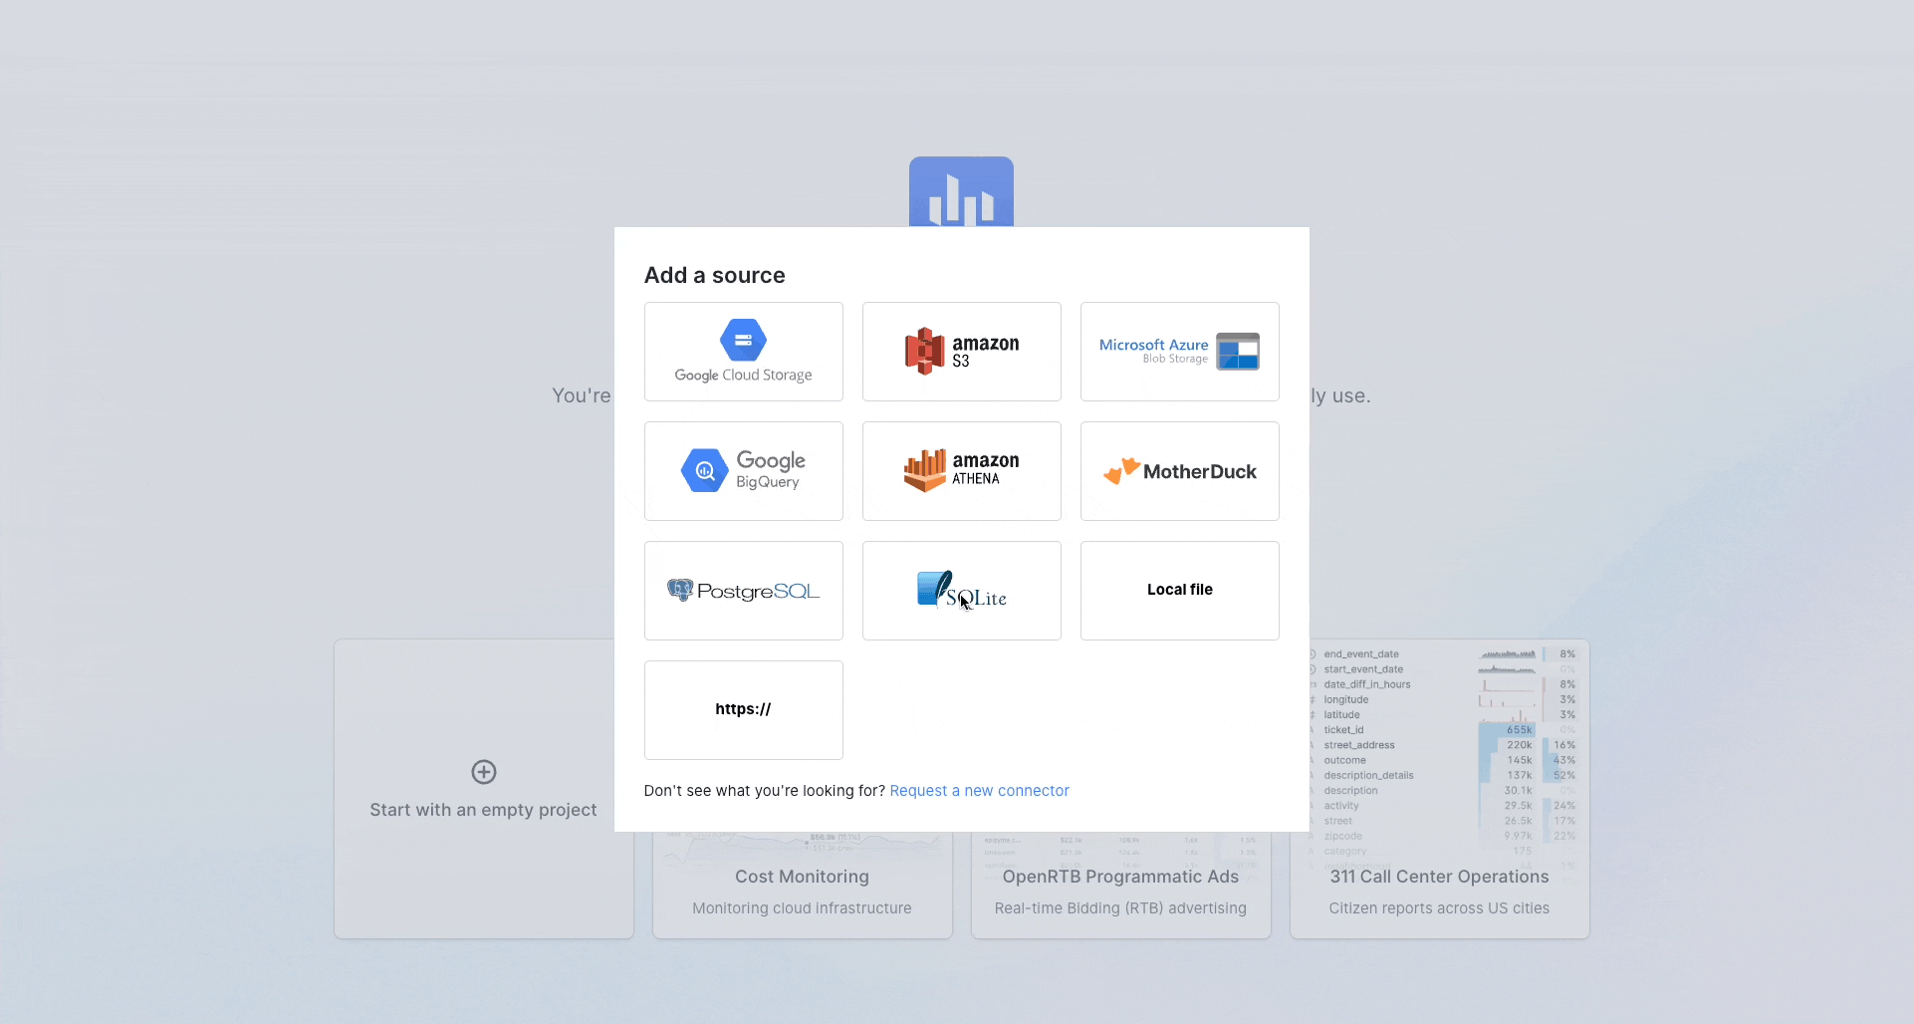This screenshot has height=1024, width=1914.
Task: Open OpenRTB Programmatic Ads example
Action: (1120, 887)
